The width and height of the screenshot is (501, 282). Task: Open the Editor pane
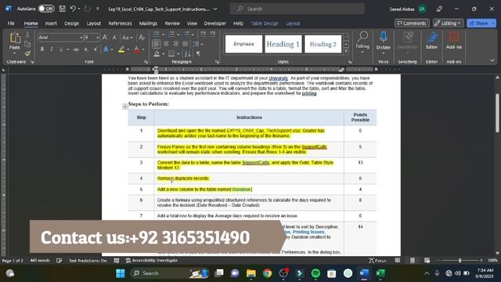tap(431, 41)
